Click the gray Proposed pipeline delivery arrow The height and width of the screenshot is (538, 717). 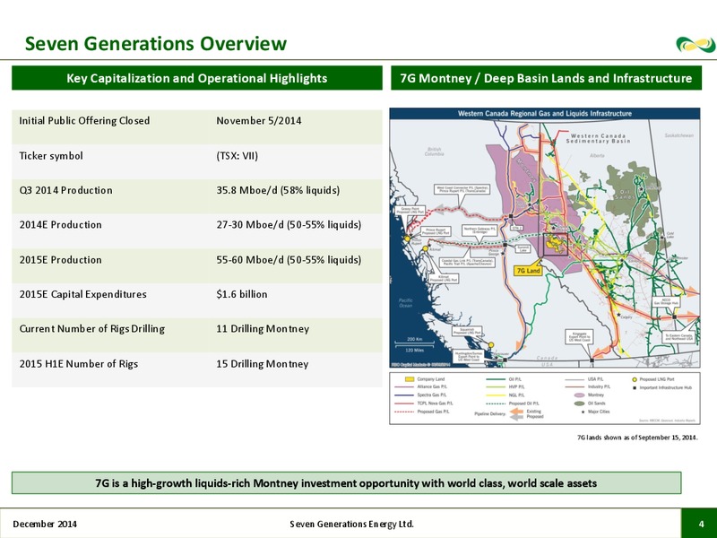coord(516,417)
